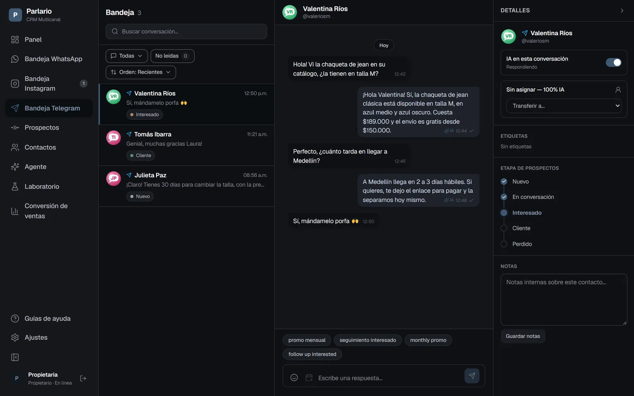634x396 pixels.
Task: Click the No leídas filter chip
Action: [172, 56]
